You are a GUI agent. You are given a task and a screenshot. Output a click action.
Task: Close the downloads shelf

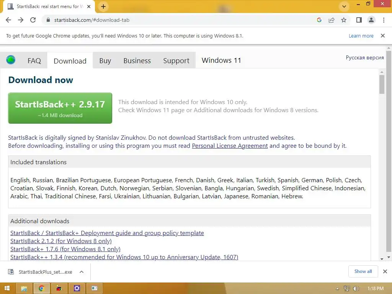[385, 271]
